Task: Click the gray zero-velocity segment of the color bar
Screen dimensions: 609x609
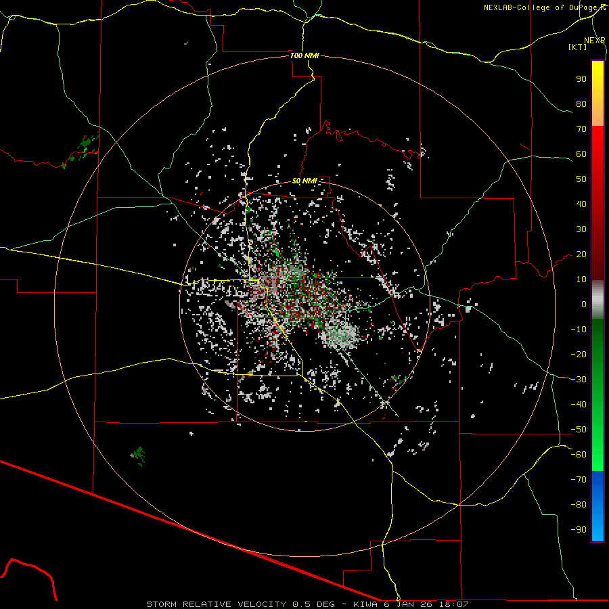Action: coord(597,300)
